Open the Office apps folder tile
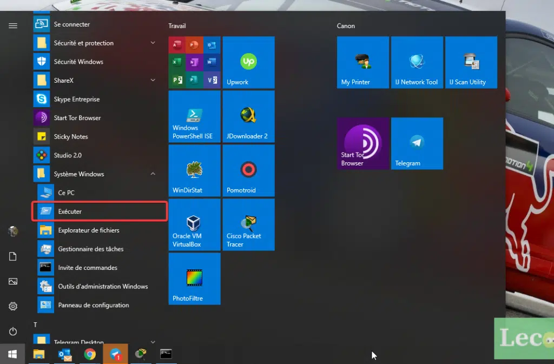Viewport: 554px width, 364px height. 194,62
